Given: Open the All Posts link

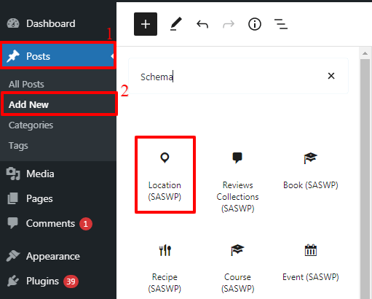Looking at the screenshot, I should click(26, 85).
